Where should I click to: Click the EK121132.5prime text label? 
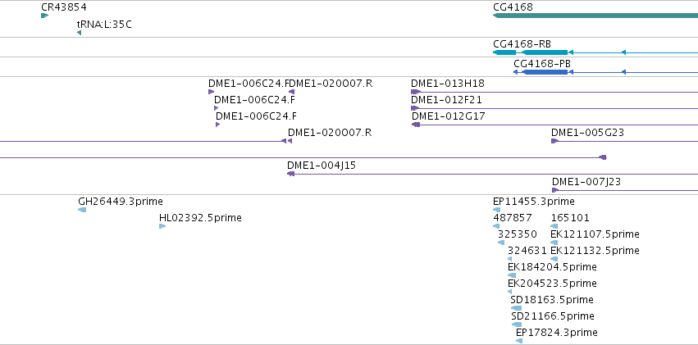[595, 251]
